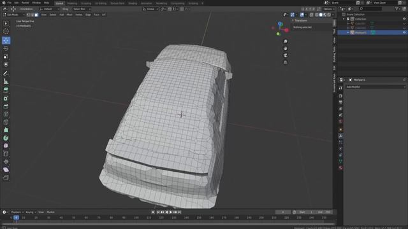Jump to the timeline start frame

click(x=158, y=212)
